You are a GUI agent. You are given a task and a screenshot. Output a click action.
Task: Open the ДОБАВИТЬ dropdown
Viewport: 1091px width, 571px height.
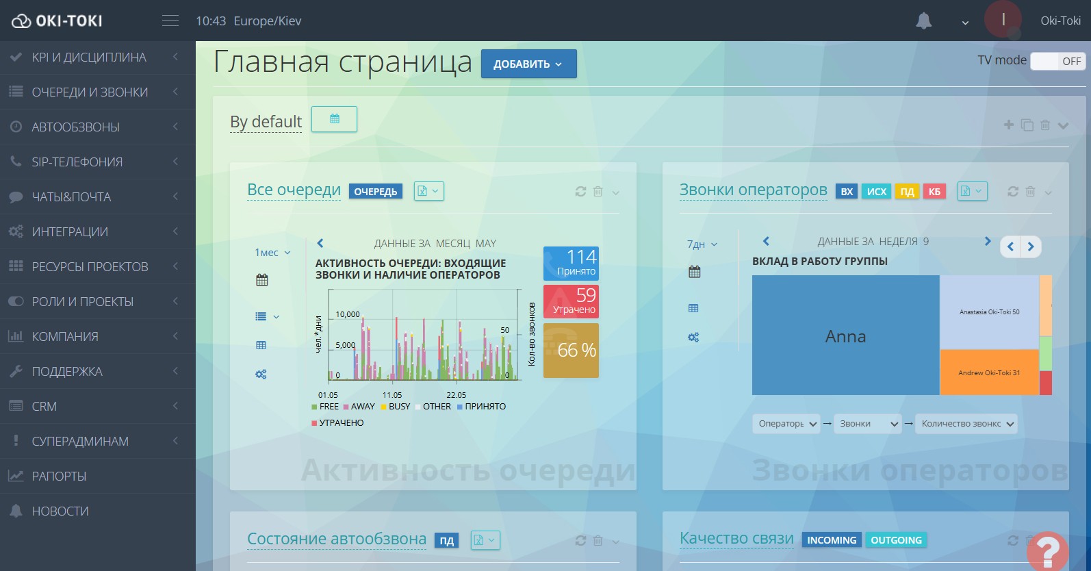(x=528, y=64)
